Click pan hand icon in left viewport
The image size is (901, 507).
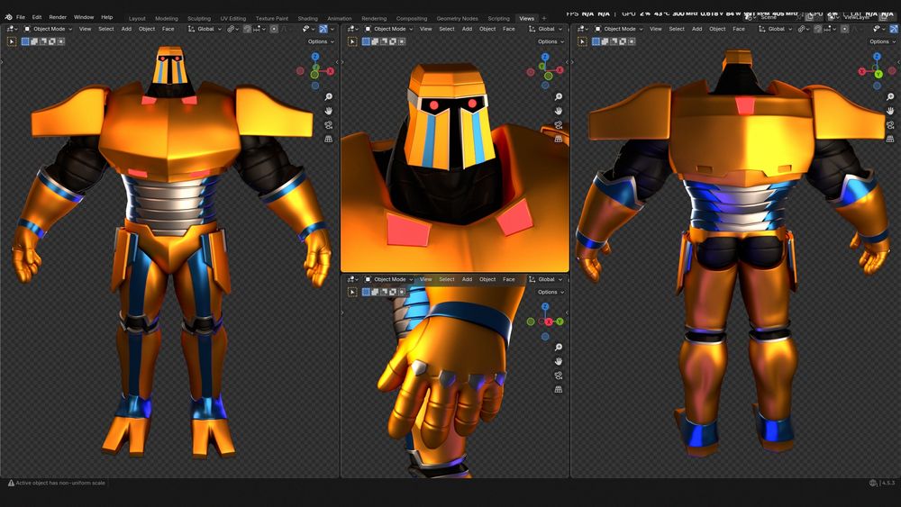tap(328, 111)
